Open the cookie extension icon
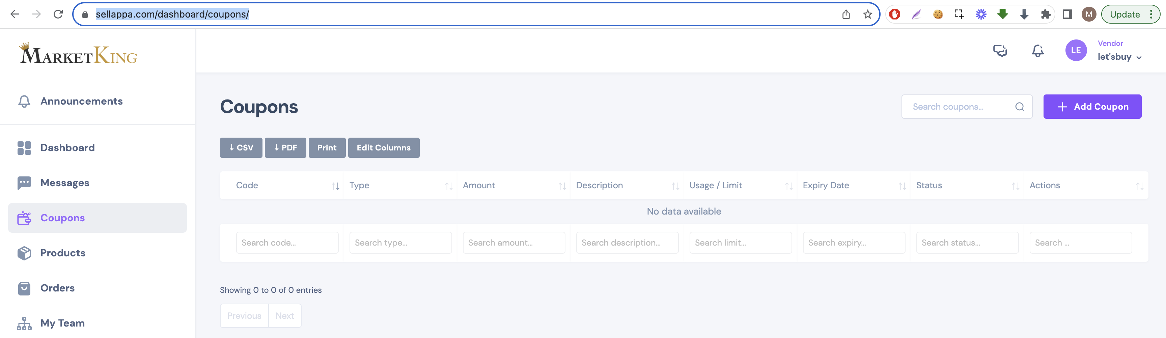The image size is (1166, 338). 938,15
